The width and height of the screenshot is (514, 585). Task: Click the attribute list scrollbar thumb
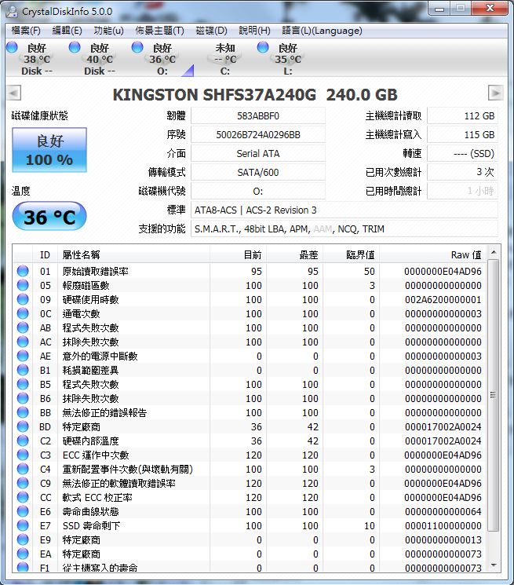pos(494,395)
